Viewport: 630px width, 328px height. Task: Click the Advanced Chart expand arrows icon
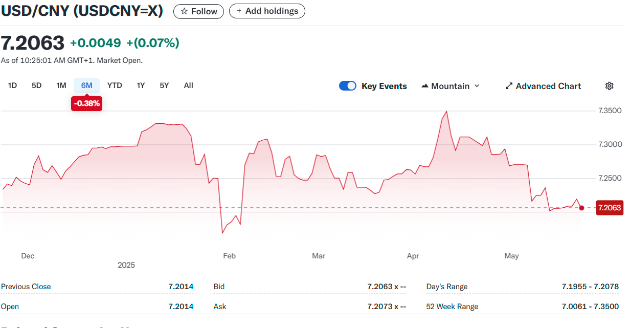509,86
